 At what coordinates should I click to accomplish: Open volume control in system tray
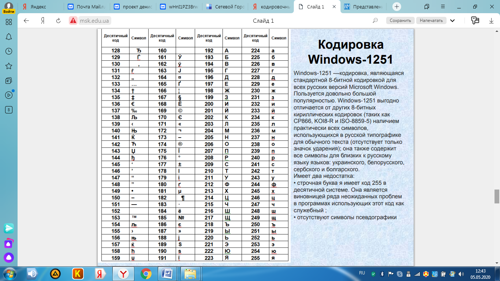(x=461, y=274)
